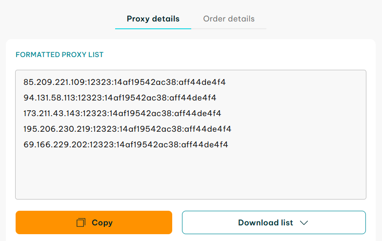Image resolution: width=382 pixels, height=241 pixels.
Task: Select the proxy line starting with 69.166.229.202
Action: click(126, 144)
